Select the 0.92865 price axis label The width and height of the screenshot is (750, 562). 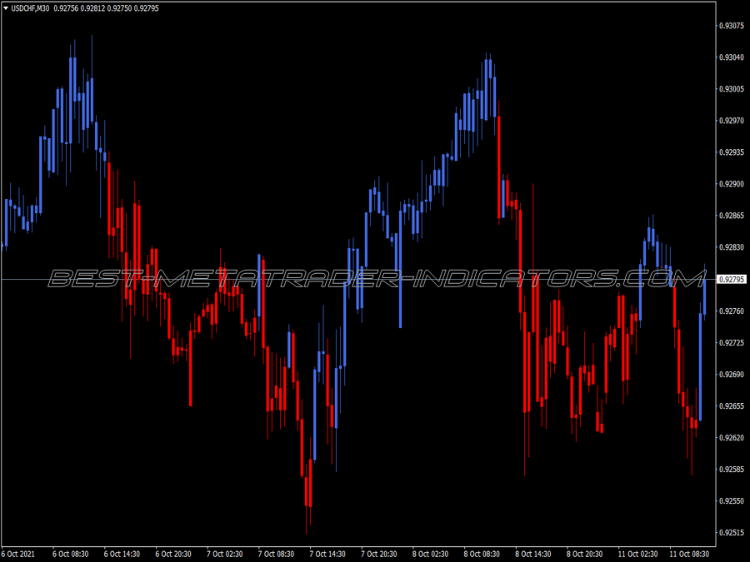click(x=732, y=216)
